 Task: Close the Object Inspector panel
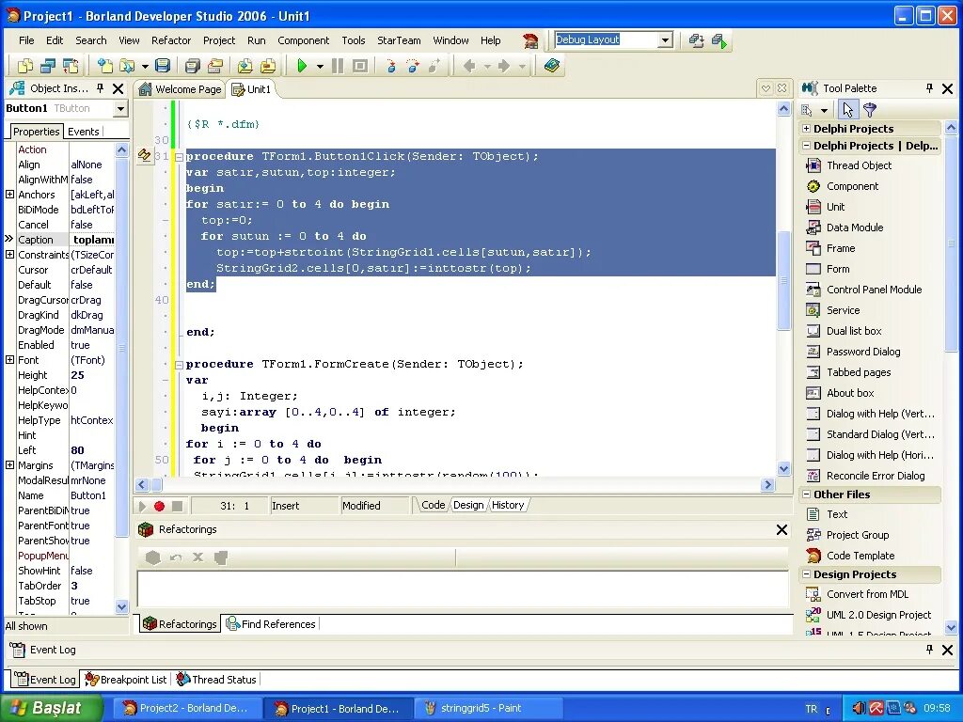click(118, 88)
